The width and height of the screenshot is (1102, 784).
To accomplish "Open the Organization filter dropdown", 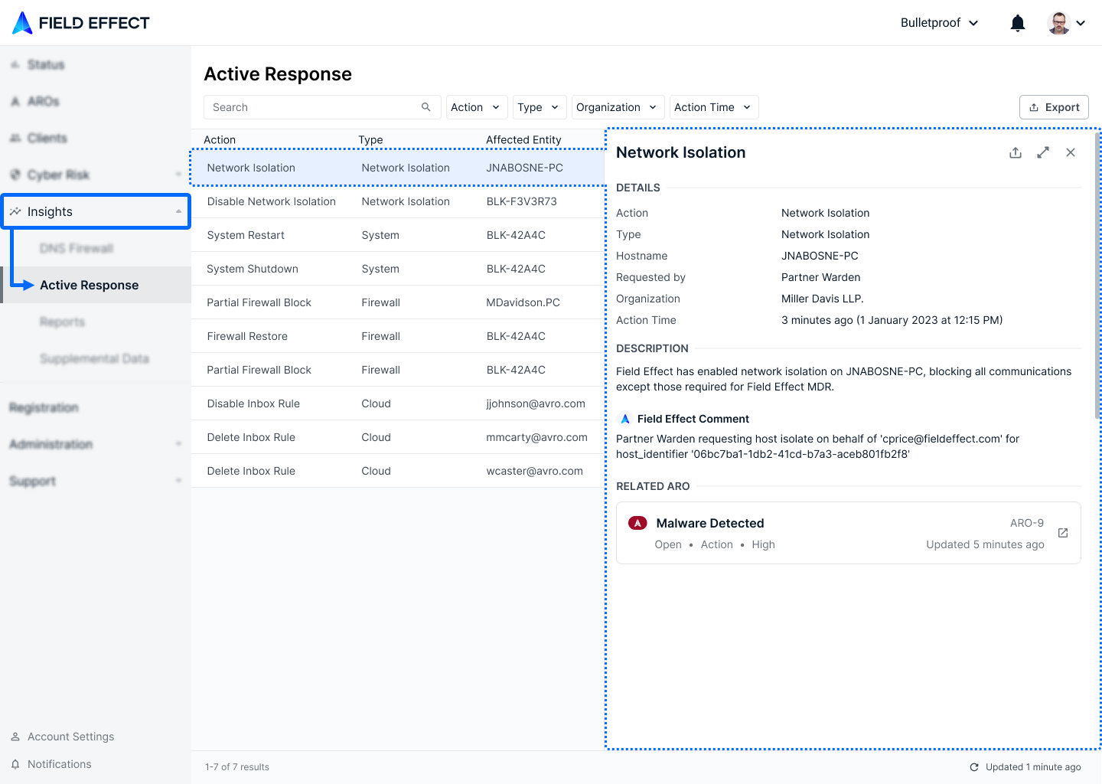I will pos(618,107).
